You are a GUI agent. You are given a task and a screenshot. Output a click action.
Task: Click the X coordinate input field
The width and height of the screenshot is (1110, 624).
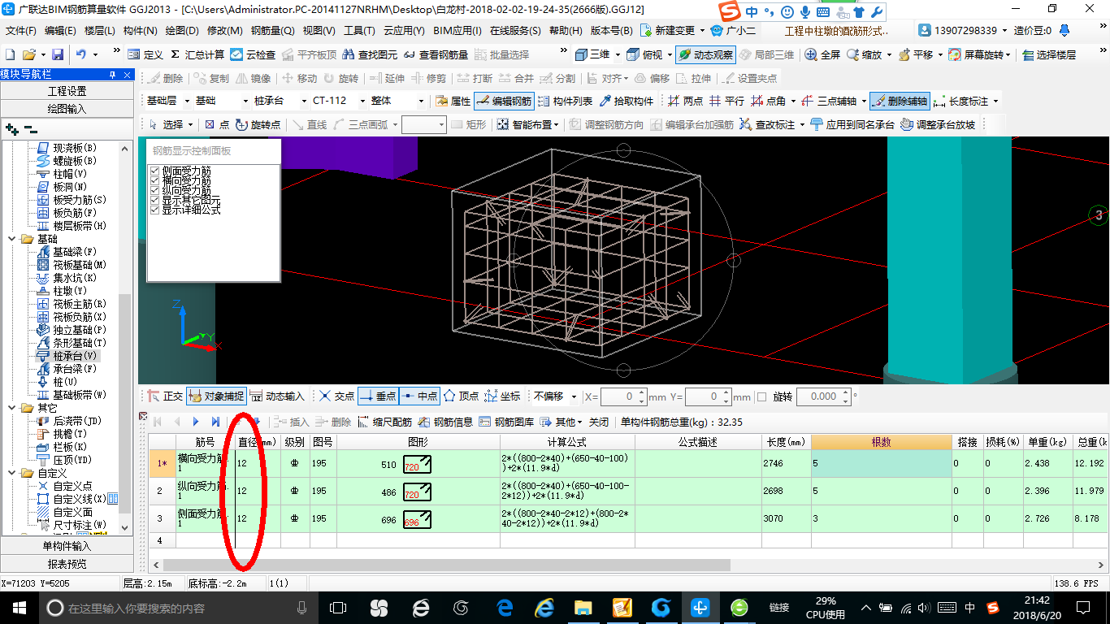(x=623, y=396)
